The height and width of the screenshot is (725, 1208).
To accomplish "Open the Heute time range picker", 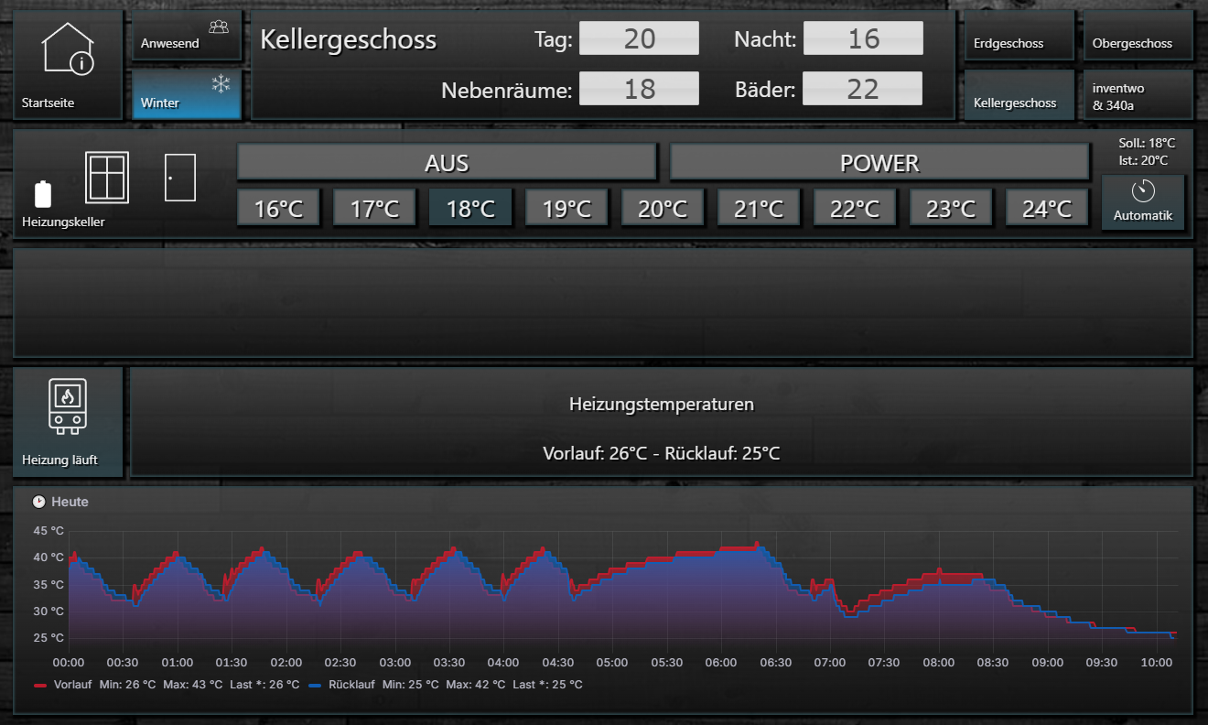I will click(60, 502).
